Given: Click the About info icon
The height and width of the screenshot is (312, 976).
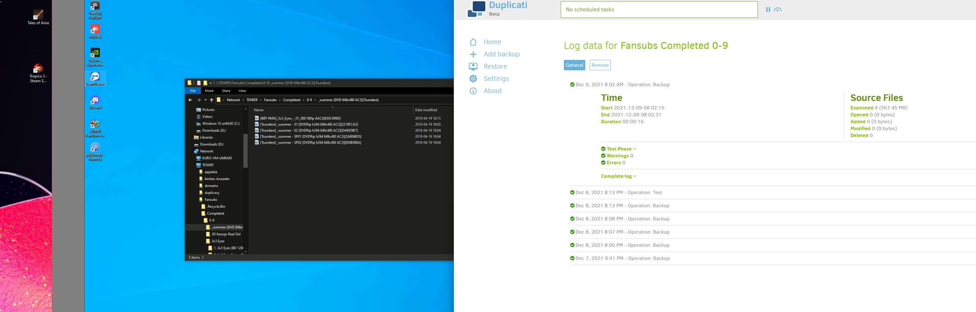Looking at the screenshot, I should (x=473, y=91).
